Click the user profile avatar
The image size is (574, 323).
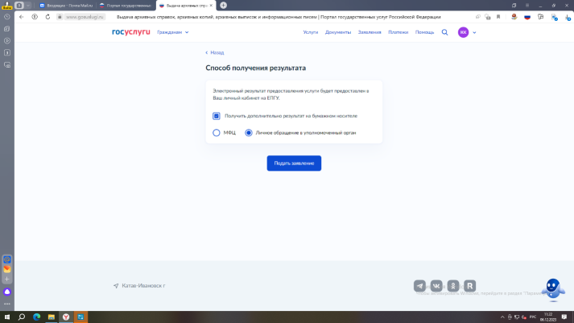click(x=463, y=32)
